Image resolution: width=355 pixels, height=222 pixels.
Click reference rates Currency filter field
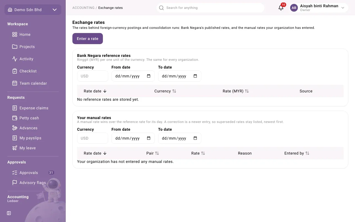click(x=93, y=76)
